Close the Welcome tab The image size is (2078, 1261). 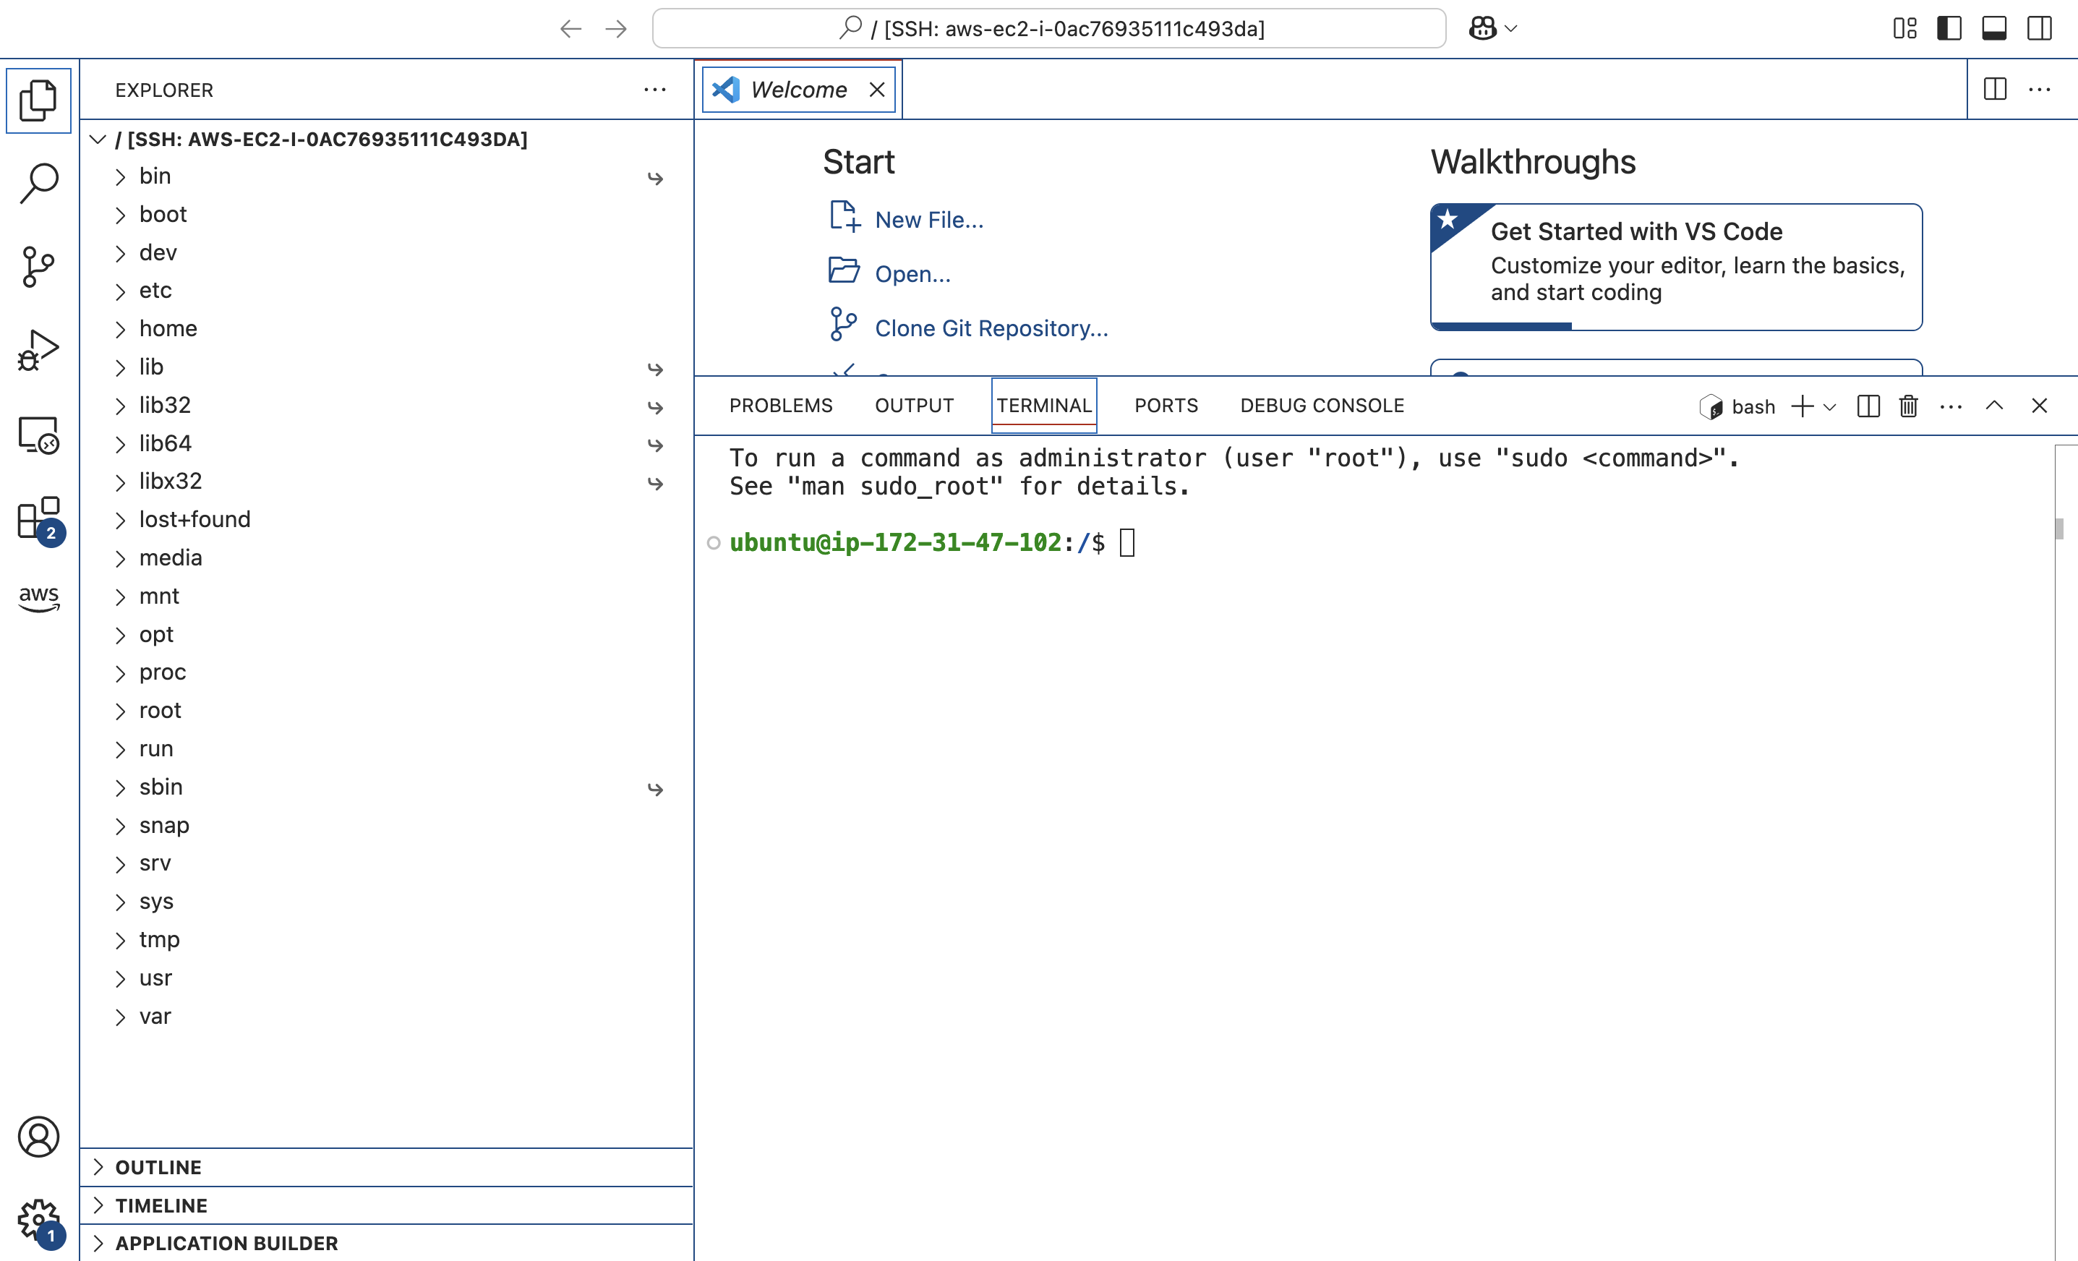tap(877, 90)
